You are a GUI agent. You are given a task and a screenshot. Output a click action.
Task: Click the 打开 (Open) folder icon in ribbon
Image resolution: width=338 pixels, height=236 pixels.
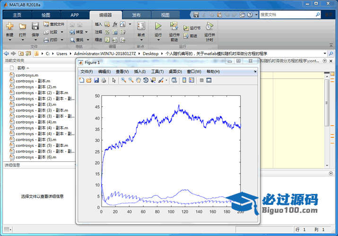tap(22, 26)
